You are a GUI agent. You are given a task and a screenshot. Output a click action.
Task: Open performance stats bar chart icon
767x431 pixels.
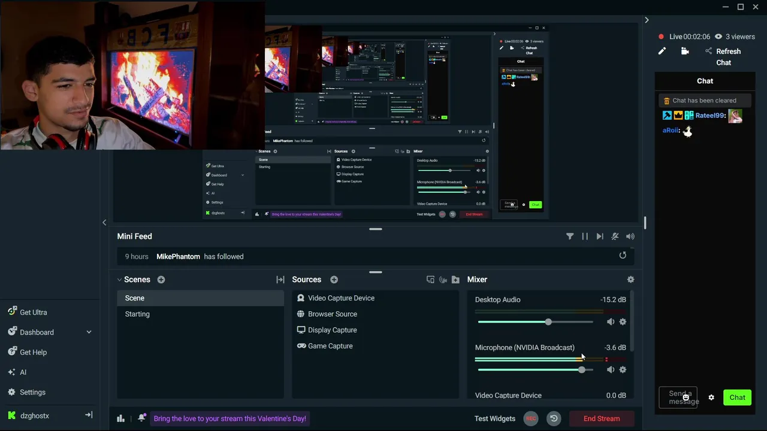coord(120,418)
